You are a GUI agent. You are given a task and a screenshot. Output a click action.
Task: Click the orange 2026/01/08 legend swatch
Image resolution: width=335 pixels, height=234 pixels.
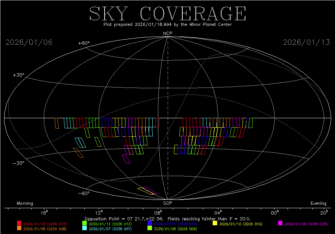coord(20,228)
